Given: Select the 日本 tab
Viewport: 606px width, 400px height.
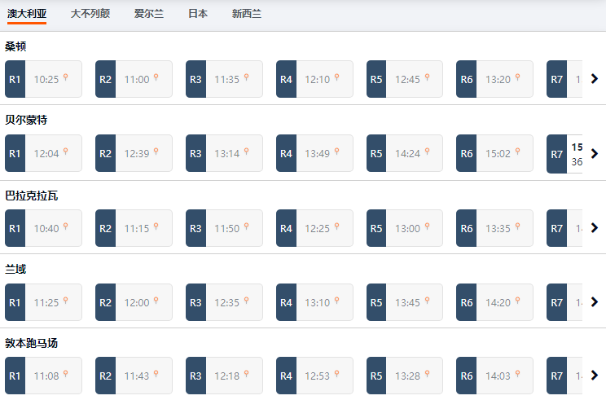Looking at the screenshot, I should [198, 14].
